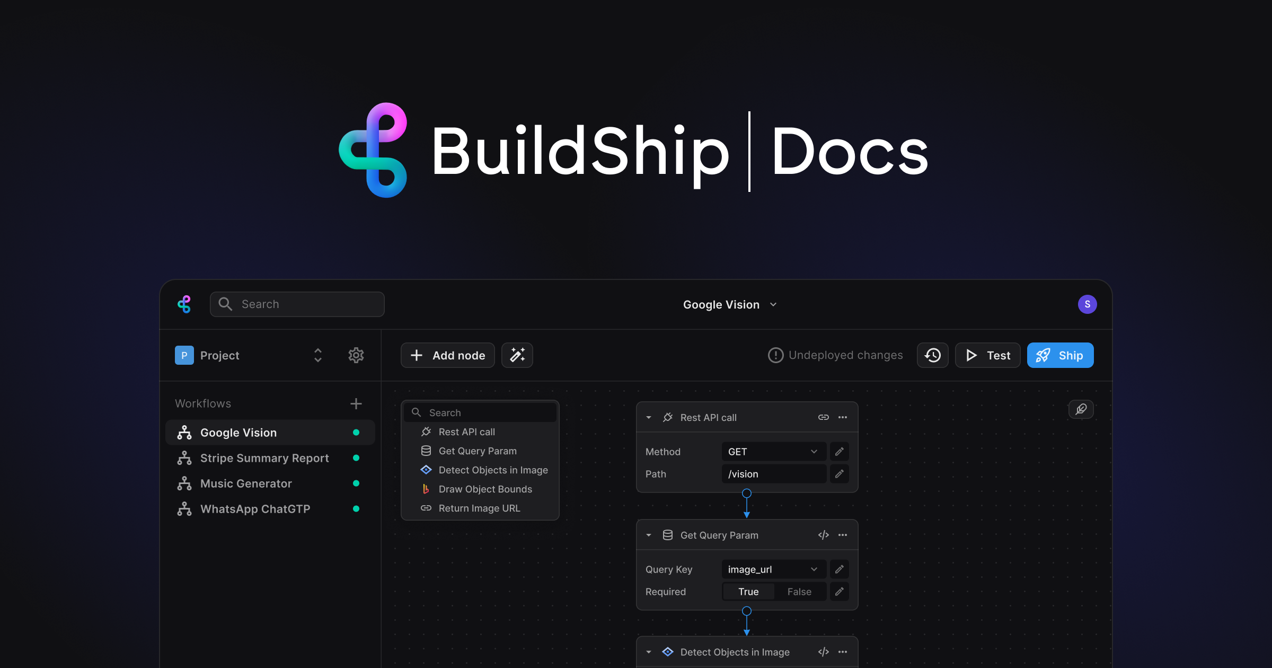Viewport: 1272px width, 668px height.
Task: Open the AI node generator wand icon
Action: [x=517, y=355]
